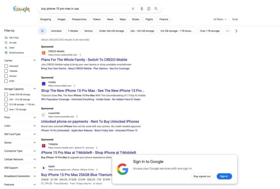
Task: Click the magnifying glass search icon
Action: click(x=156, y=9)
